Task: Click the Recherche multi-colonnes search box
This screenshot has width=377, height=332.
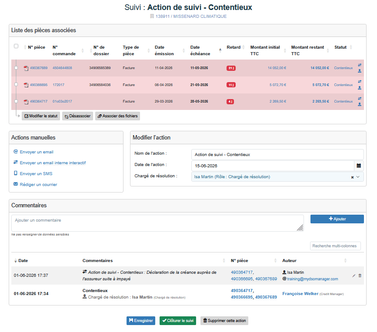Action: coord(335,246)
